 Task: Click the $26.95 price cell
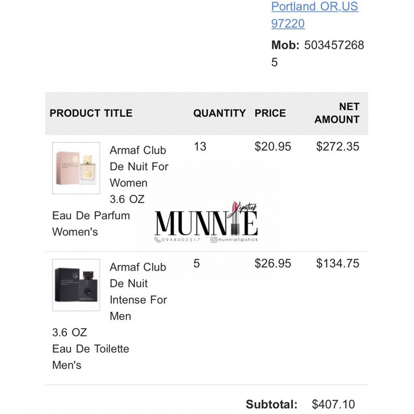coord(273,263)
